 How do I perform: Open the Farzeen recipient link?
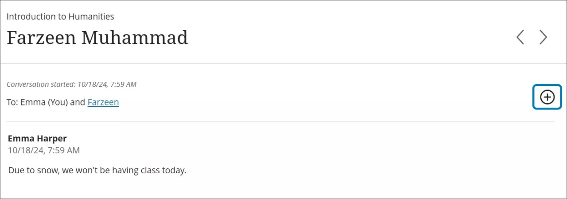click(103, 102)
